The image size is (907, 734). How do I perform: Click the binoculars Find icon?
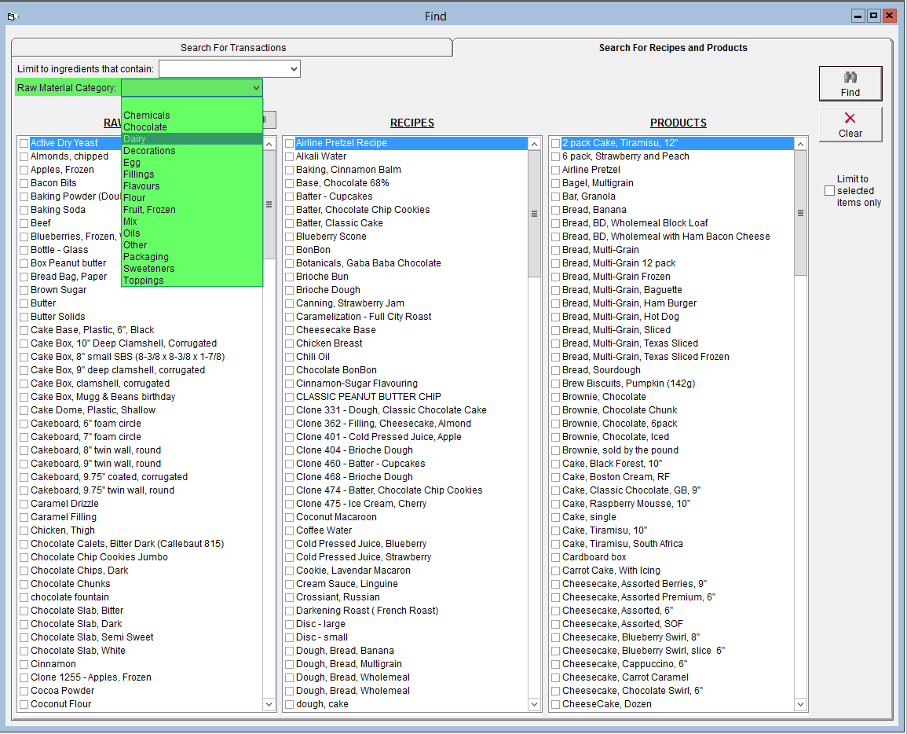850,78
